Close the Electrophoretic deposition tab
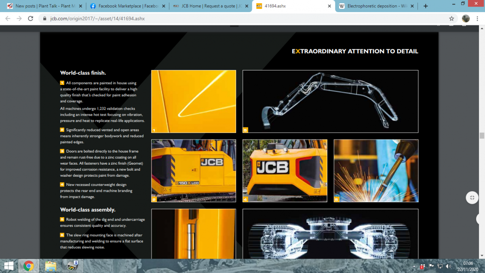Viewport: 485px width, 273px height. pos(413,6)
